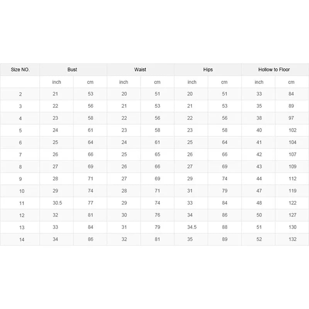309x309 pixels.
Task: Select the Hollow to Floor header
Action: click(x=274, y=70)
